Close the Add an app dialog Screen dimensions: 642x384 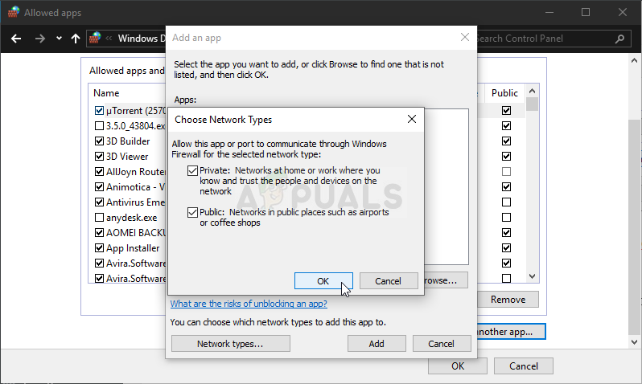pos(465,37)
